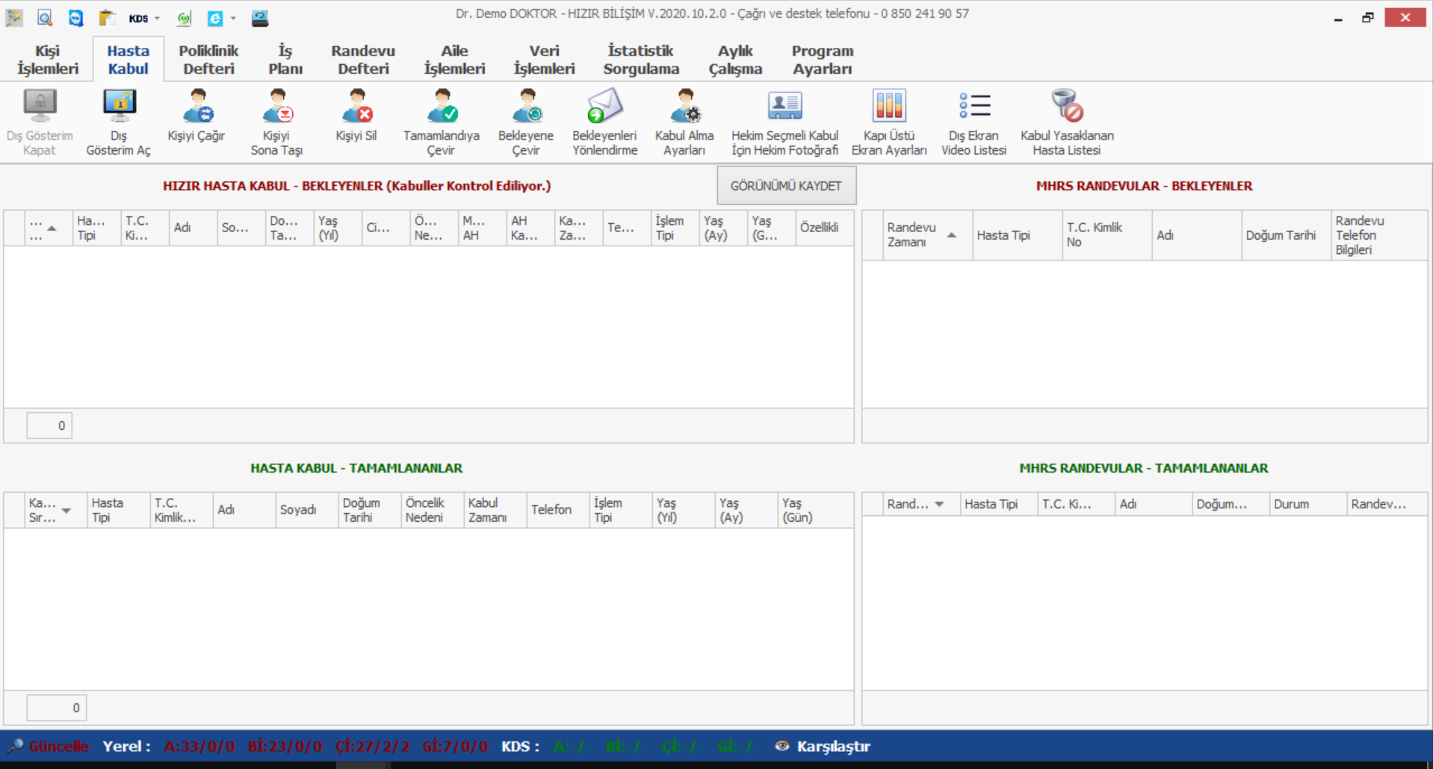Click Kişiyi Sona Taşı icon
This screenshot has height=769, width=1433.
coord(276,108)
